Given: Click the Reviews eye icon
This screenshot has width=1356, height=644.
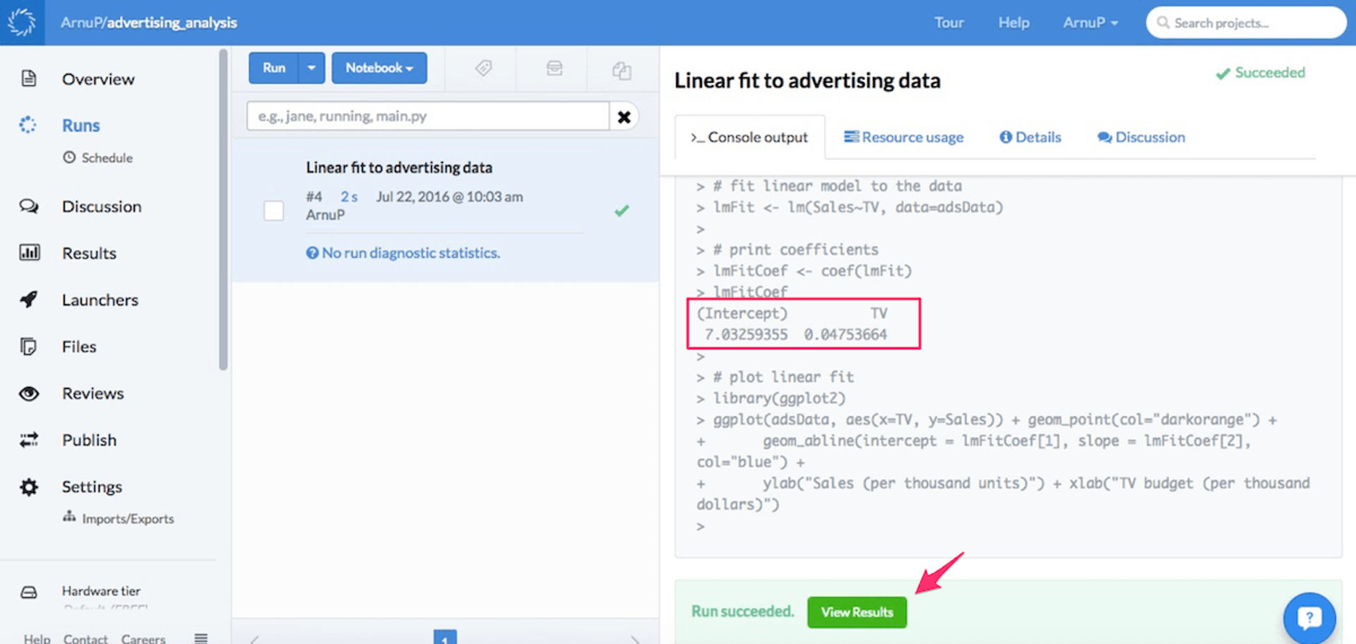Looking at the screenshot, I should click(29, 393).
